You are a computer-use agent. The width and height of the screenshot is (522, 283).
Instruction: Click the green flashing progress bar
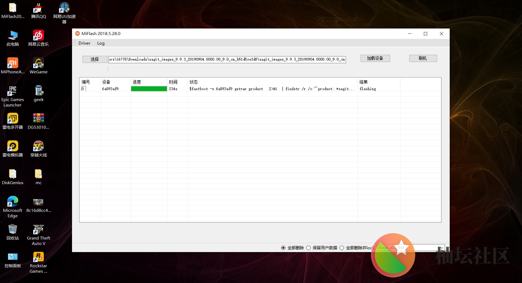(x=149, y=89)
